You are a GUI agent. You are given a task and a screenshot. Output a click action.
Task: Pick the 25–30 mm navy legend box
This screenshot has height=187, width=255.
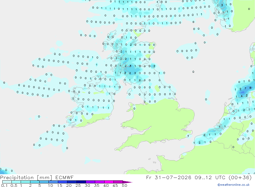(81, 182)
